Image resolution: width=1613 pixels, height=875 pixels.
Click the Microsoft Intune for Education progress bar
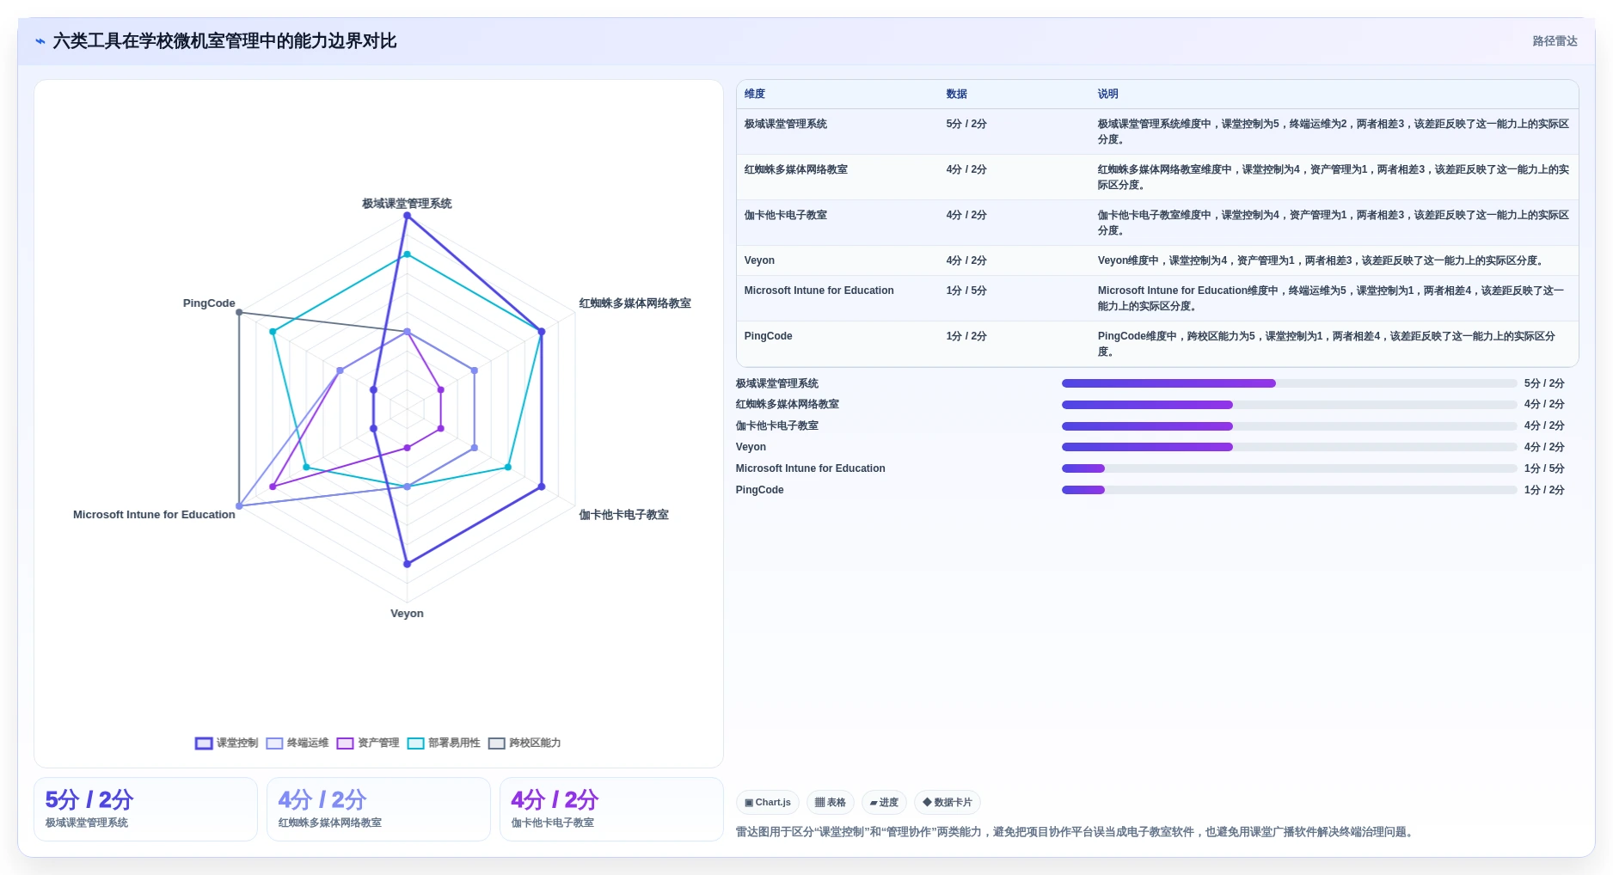click(1289, 468)
